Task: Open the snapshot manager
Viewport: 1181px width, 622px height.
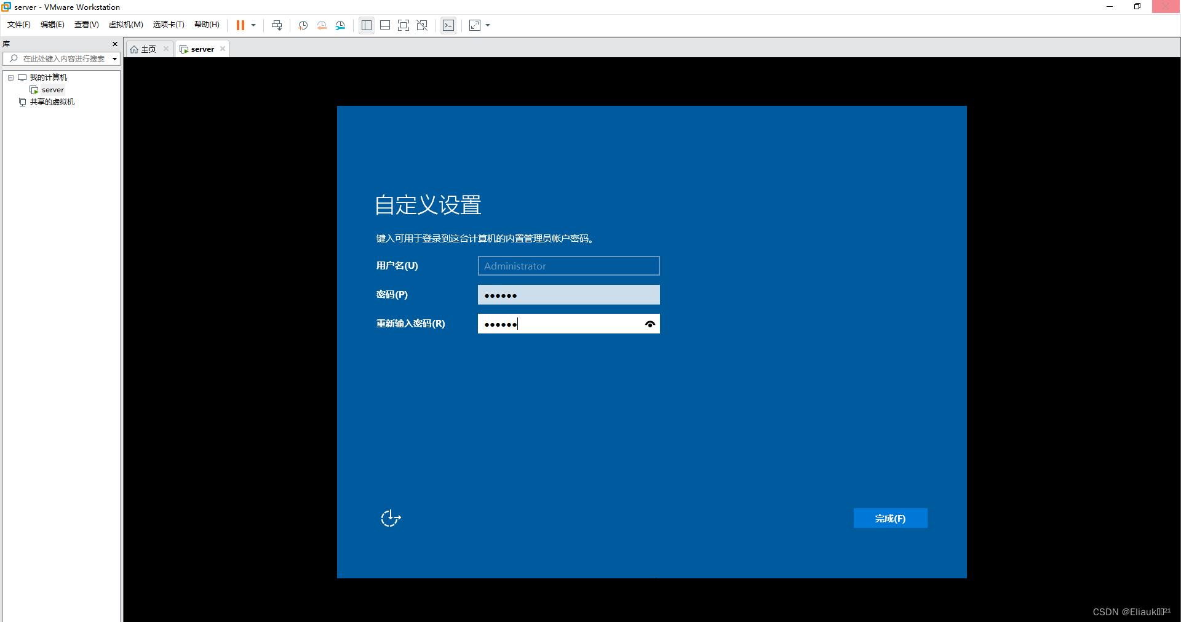Action: tap(340, 25)
